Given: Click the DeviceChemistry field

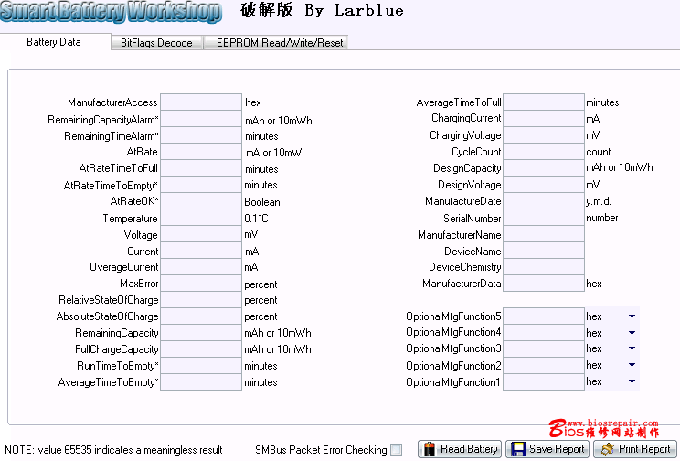Looking at the screenshot, I should 544,267.
